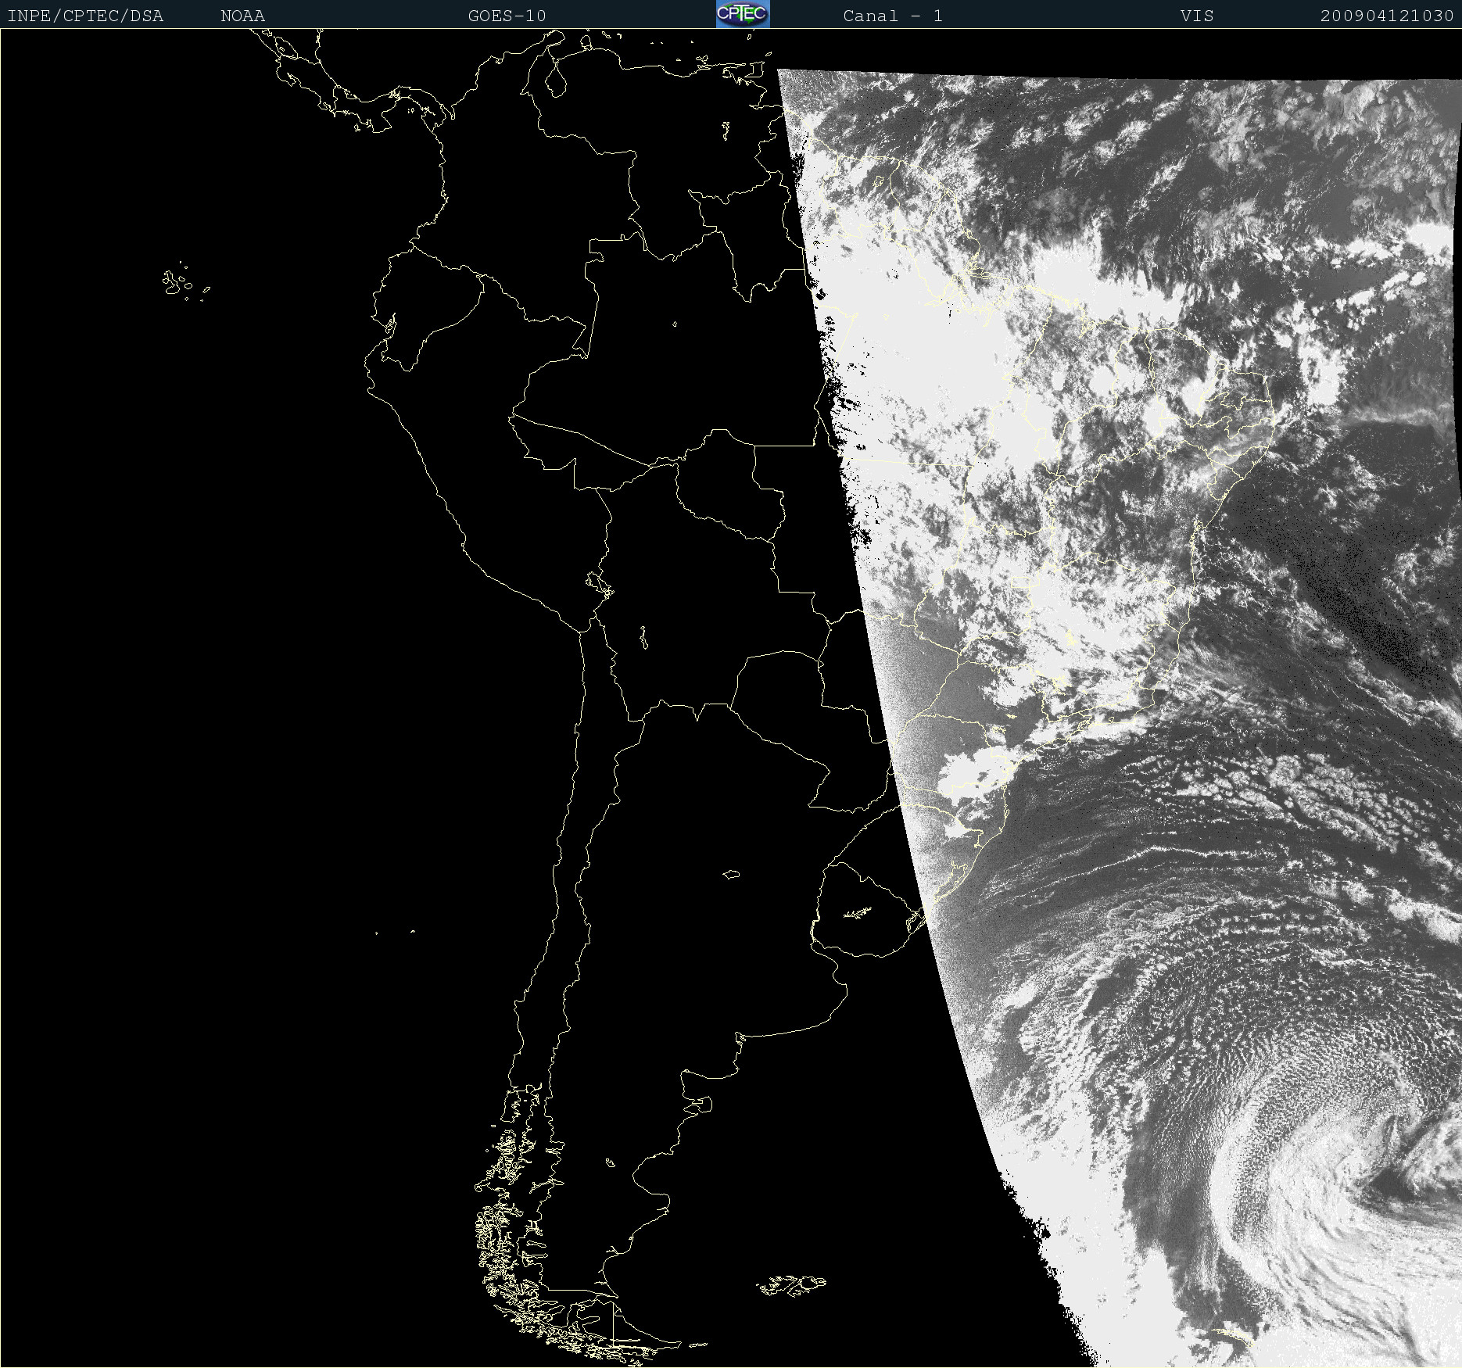This screenshot has width=1462, height=1368.
Task: Click the 'Canal - 1' channel label
Action: tap(893, 16)
